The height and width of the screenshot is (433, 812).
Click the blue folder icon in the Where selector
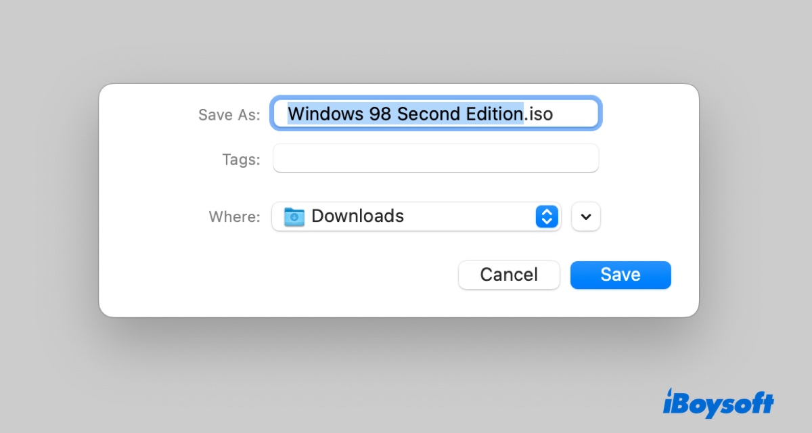(295, 216)
